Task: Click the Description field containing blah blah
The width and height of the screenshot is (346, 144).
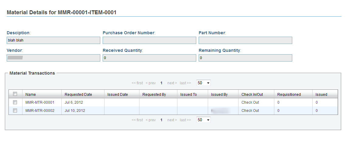Action: tap(53, 40)
